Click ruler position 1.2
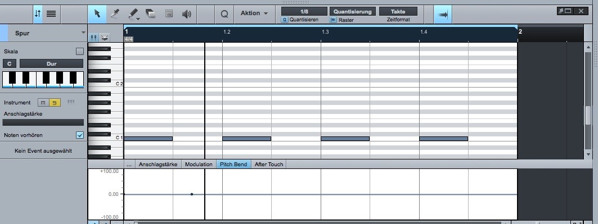The height and width of the screenshot is (224, 598). point(227,32)
